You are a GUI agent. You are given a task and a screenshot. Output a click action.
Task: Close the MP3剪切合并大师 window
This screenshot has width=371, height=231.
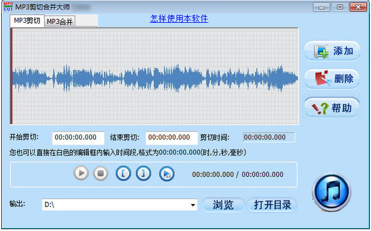tap(358, 7)
